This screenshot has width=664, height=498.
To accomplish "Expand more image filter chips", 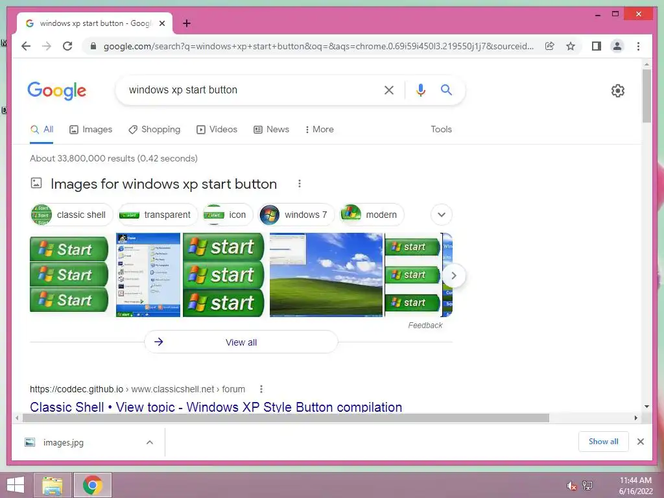I will pyautogui.click(x=441, y=215).
